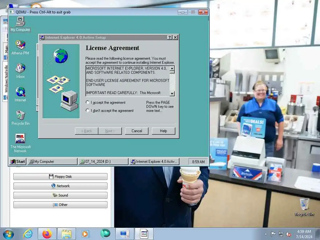Image resolution: width=320 pixels, height=240 pixels.
Task: Click the Windows 7 Start orb
Action: pyautogui.click(x=8, y=234)
